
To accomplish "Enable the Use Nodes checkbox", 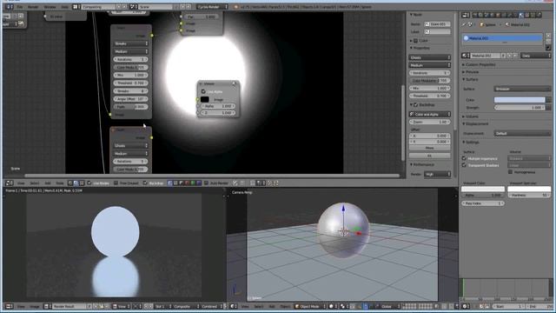I will tap(89, 183).
